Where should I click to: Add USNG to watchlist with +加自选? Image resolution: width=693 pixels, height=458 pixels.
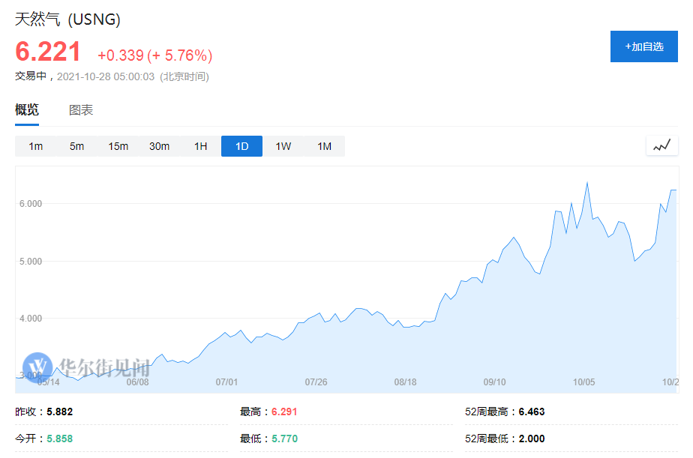pyautogui.click(x=644, y=46)
